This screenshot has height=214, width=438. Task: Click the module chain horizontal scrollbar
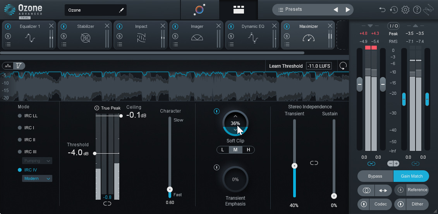152,53
